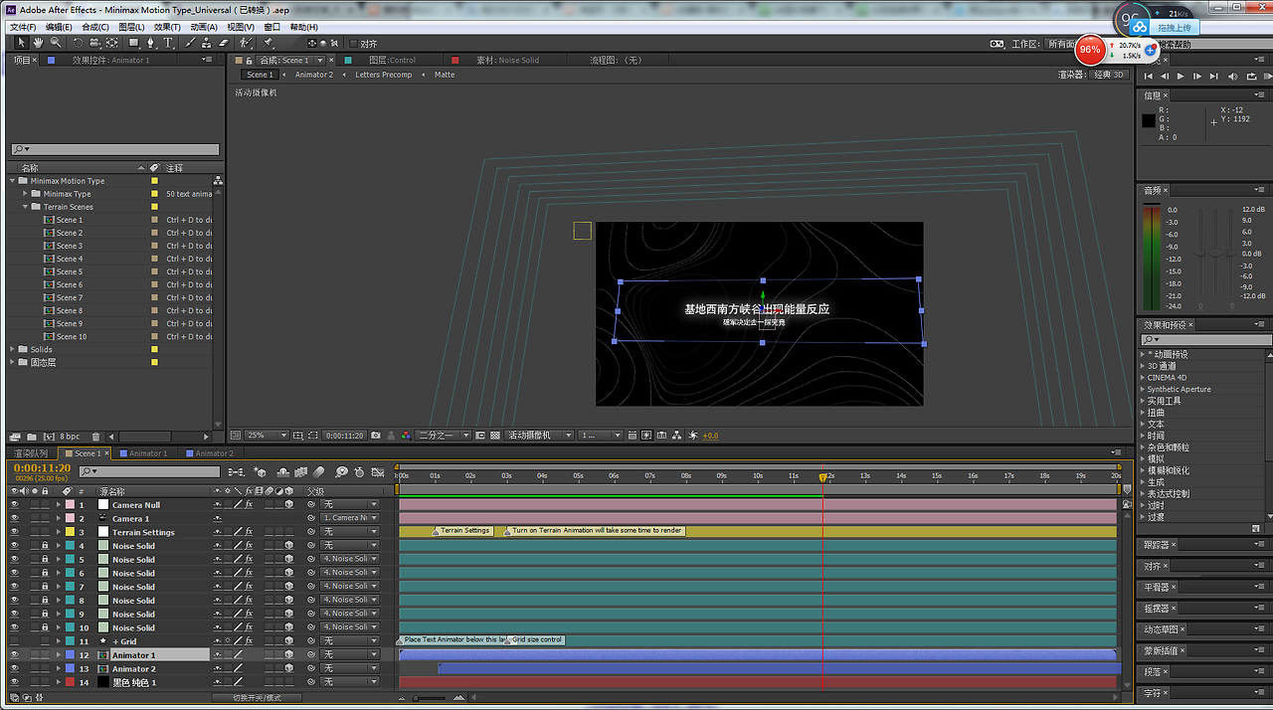Toggle loop option in Preview panel
The width and height of the screenshot is (1273, 710).
(1251, 76)
